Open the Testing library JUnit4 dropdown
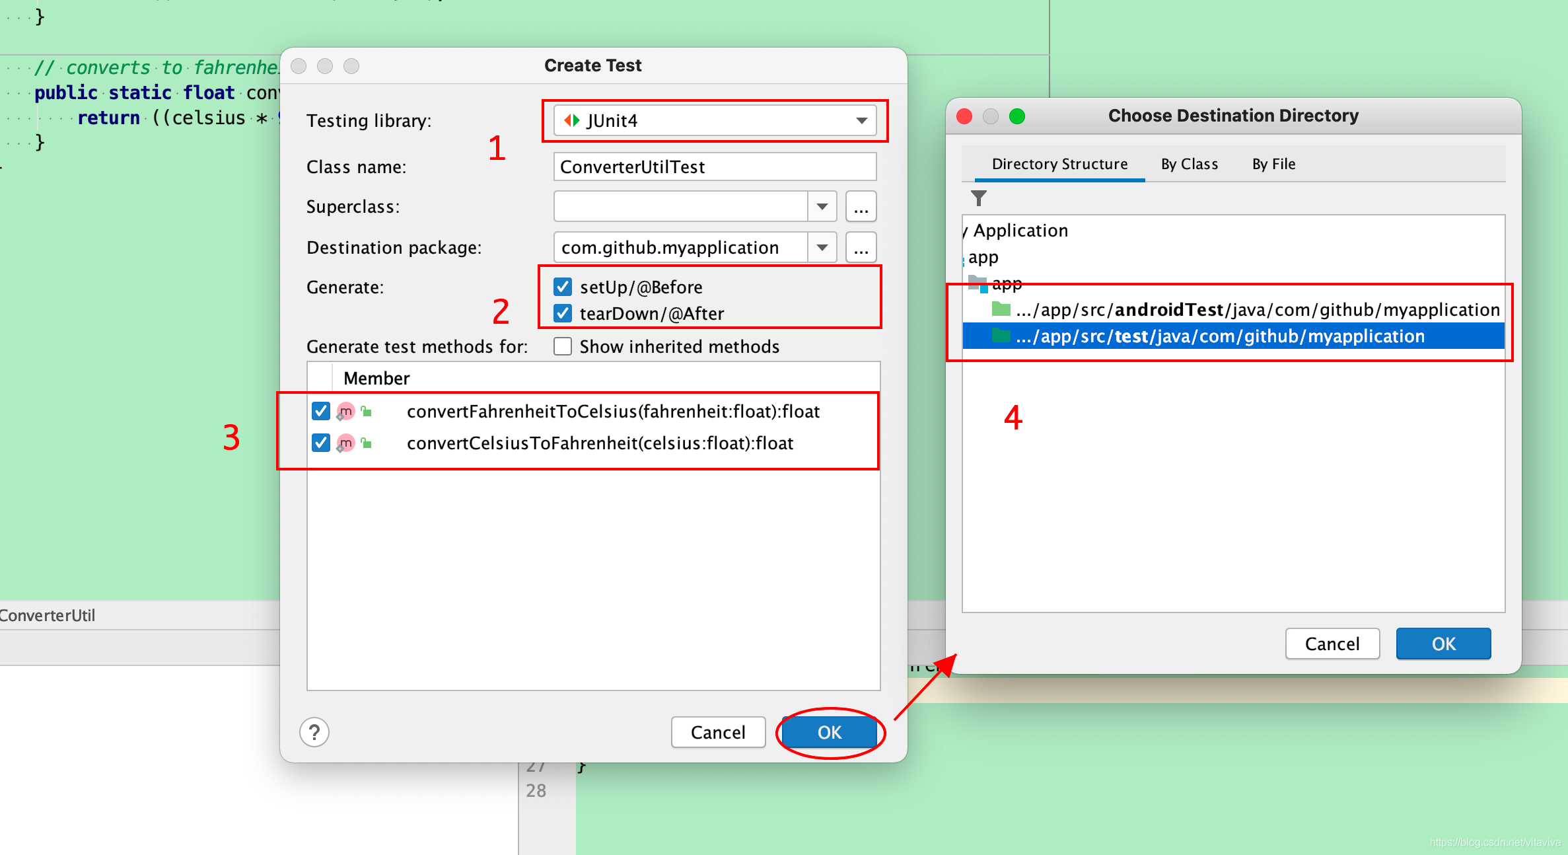1568x855 pixels. pos(715,120)
